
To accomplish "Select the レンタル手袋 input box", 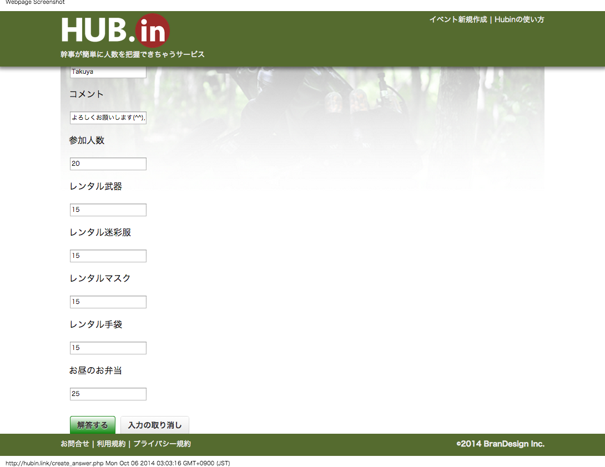I will pos(108,348).
